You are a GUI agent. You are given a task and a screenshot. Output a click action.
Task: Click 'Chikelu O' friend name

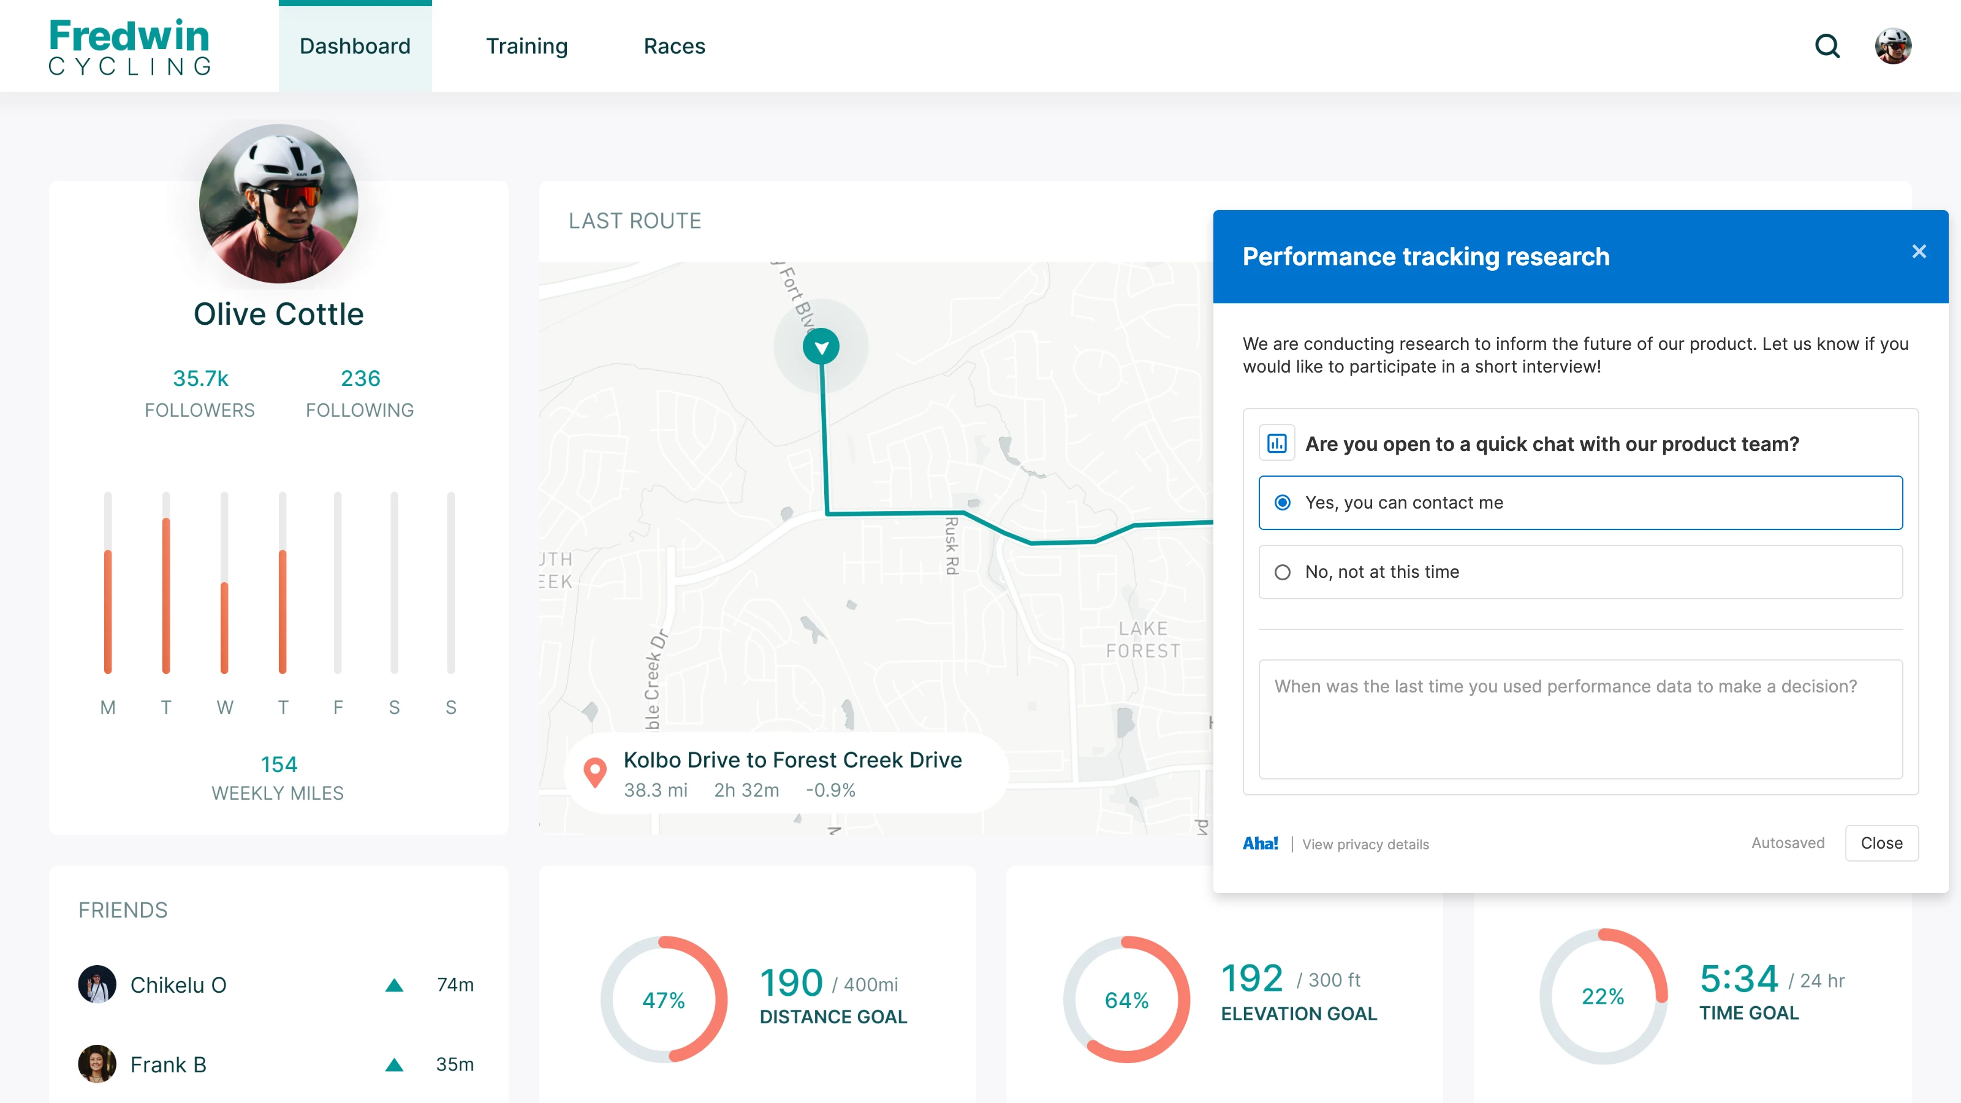pos(178,985)
